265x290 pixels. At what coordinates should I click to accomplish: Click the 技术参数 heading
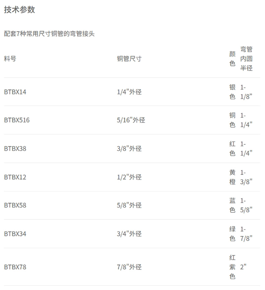point(19,10)
